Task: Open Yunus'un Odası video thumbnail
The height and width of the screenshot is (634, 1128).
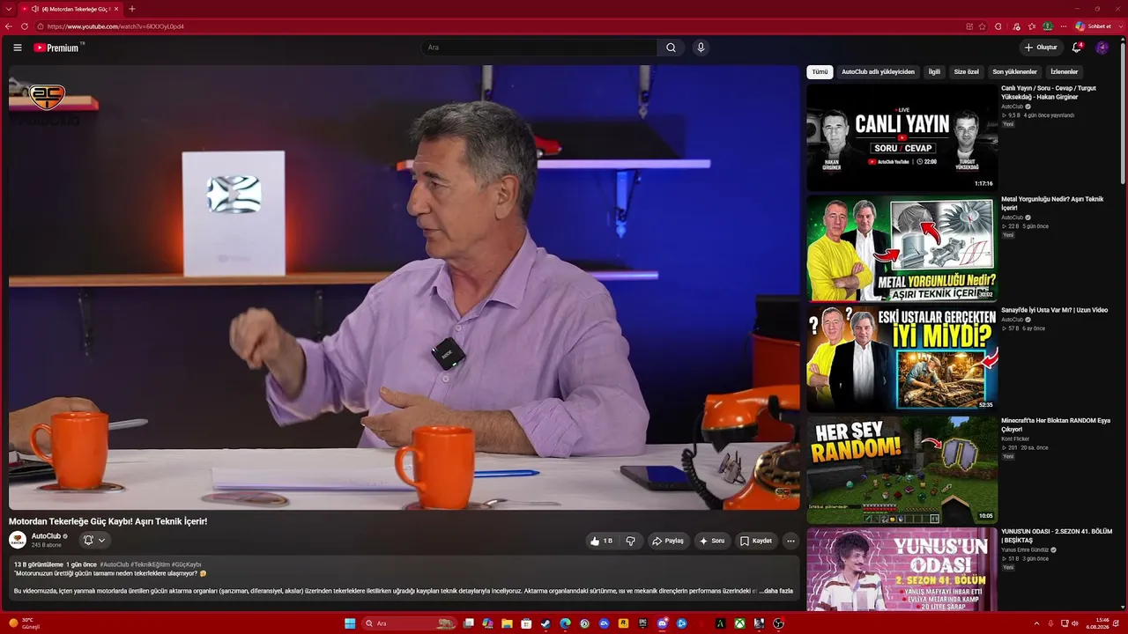Action: [902, 570]
